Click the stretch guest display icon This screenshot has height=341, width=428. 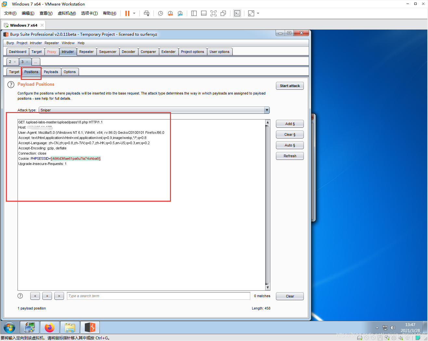[251, 13]
